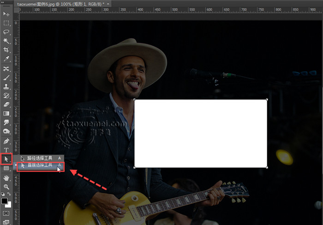Select the Eraser tool
323x225 pixels.
coord(6,104)
